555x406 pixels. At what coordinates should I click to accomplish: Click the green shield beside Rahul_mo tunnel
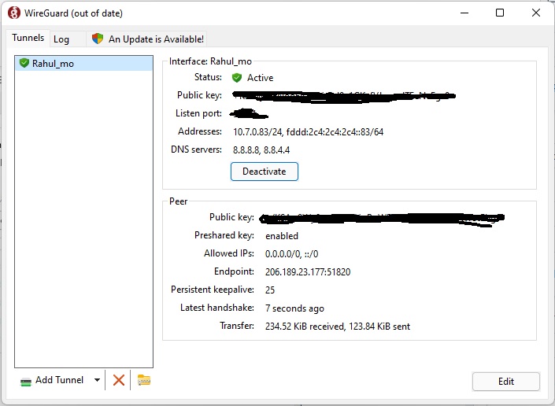click(x=24, y=63)
